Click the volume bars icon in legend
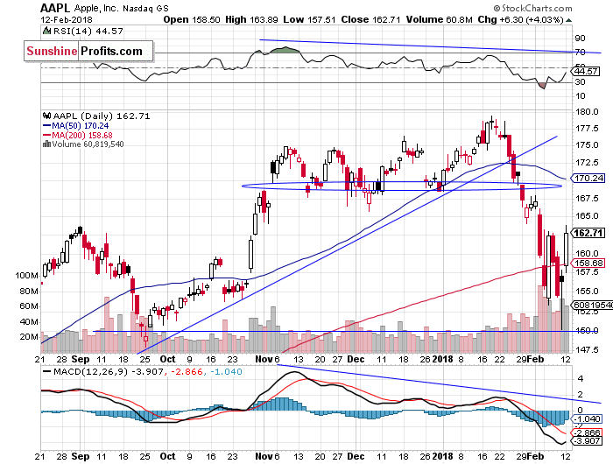The image size is (613, 464). click(x=46, y=144)
